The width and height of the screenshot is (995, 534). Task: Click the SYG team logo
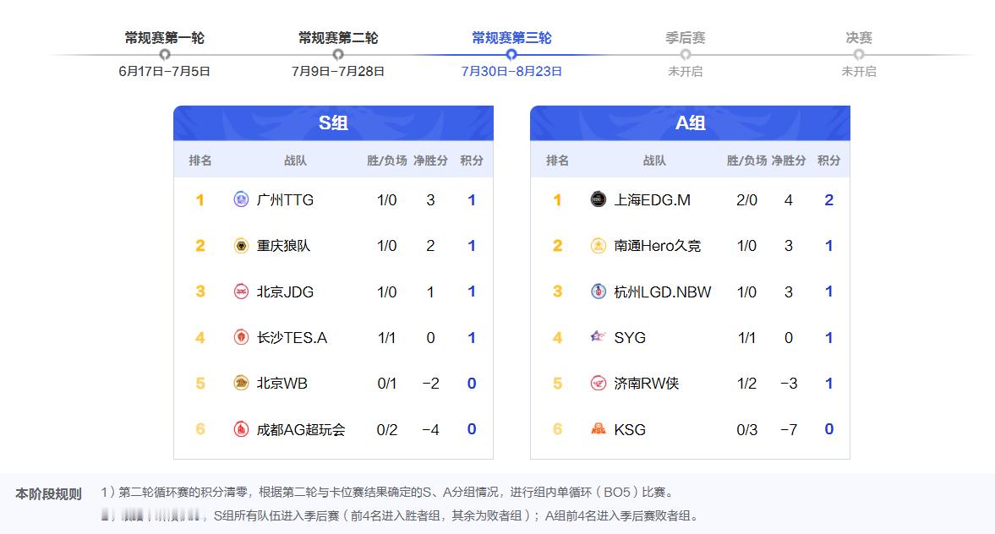(599, 337)
